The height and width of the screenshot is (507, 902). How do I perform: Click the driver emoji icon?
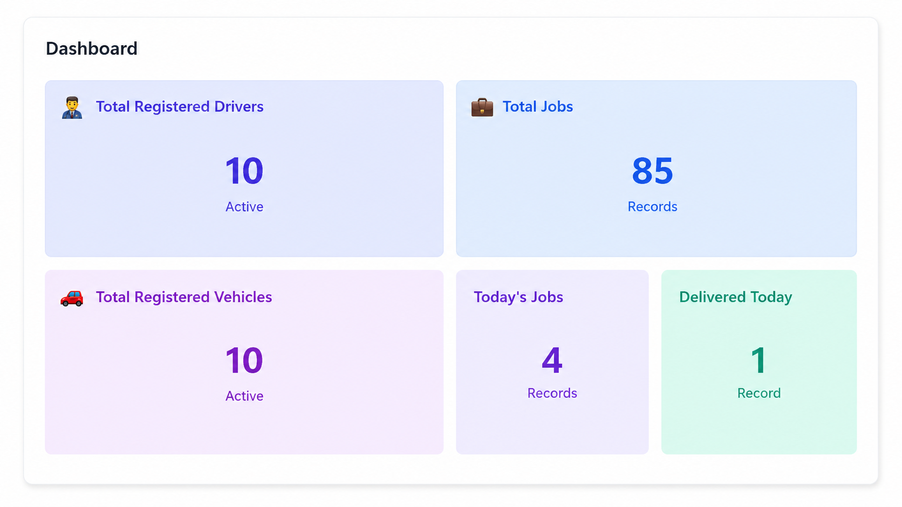click(x=72, y=107)
